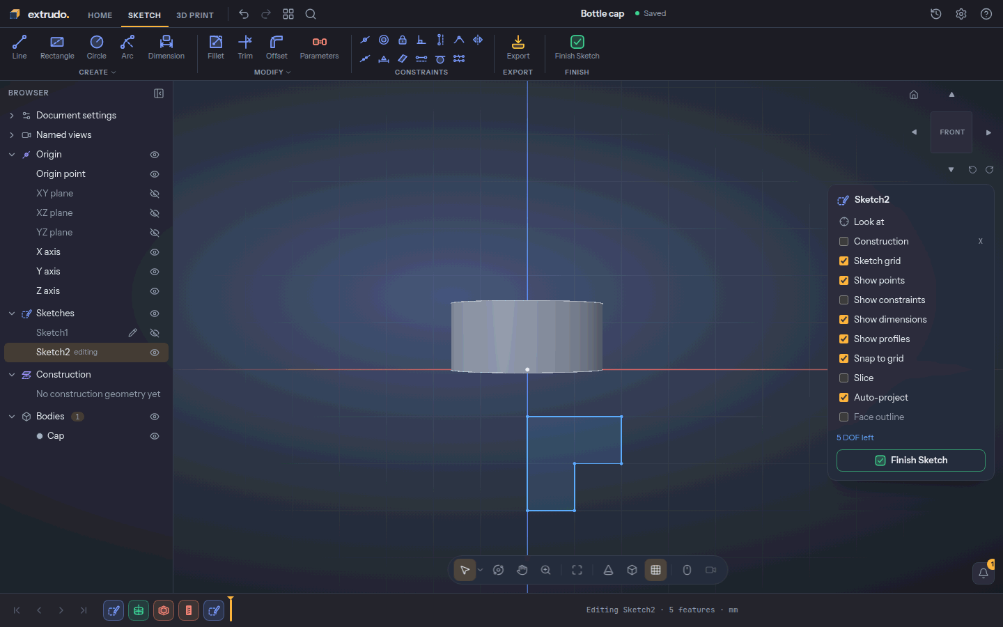Click the 5 DOF left link
This screenshot has width=1003, height=627.
tap(855, 438)
